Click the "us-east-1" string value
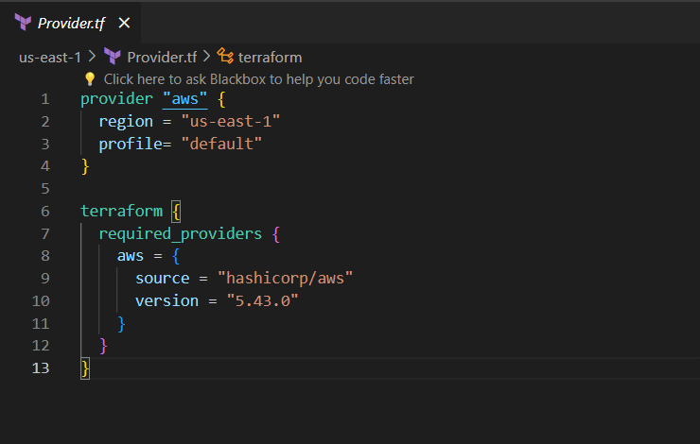This screenshot has height=444, width=700. point(231,121)
